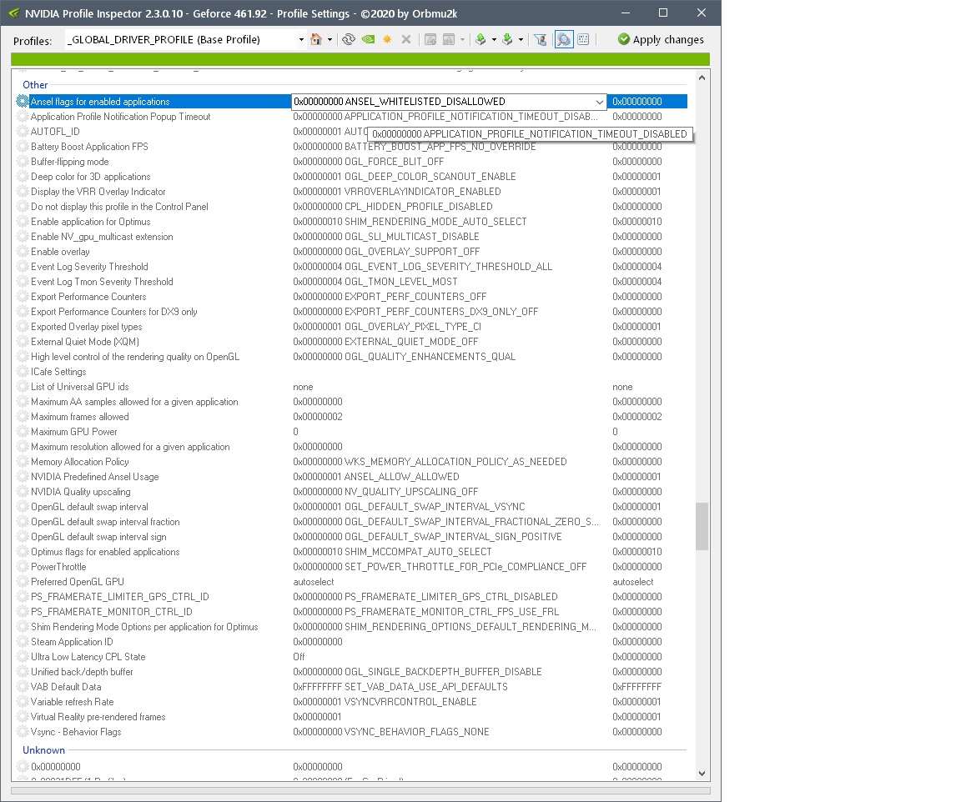
Task: Click the 0xFFFFFFFF hex value of VAB Default Data
Action: [636, 687]
